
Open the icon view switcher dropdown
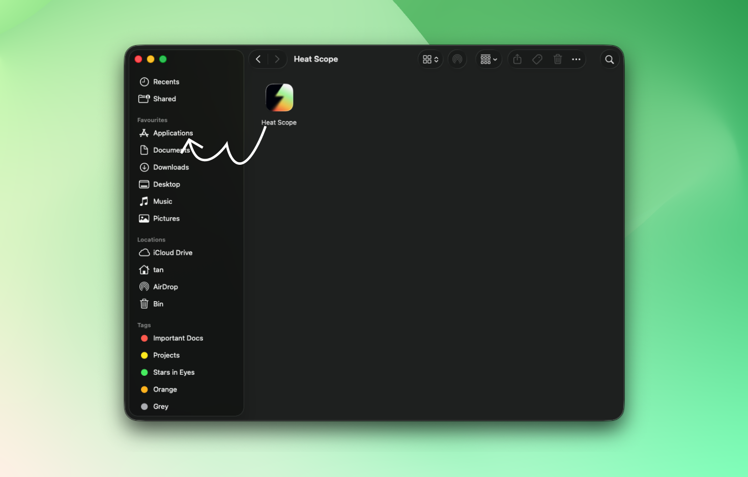430,59
